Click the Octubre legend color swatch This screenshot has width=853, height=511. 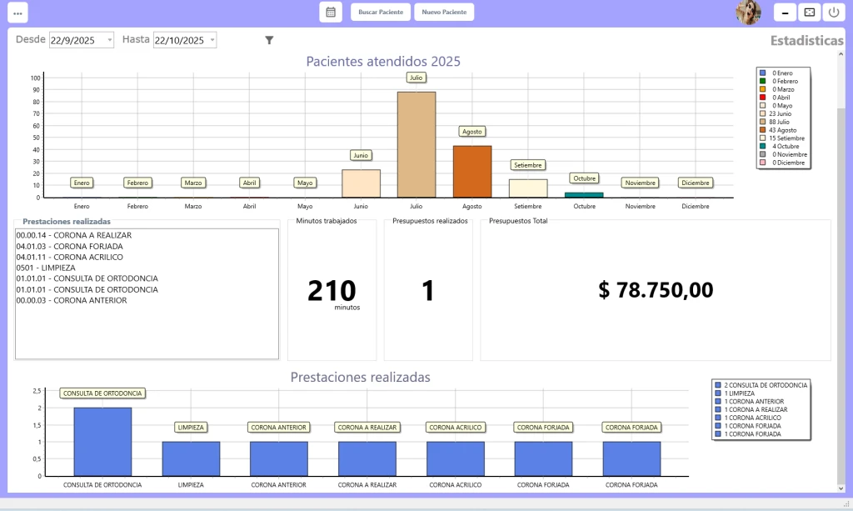762,146
